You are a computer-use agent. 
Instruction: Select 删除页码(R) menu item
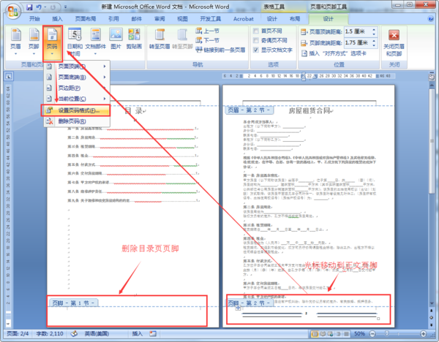77,121
